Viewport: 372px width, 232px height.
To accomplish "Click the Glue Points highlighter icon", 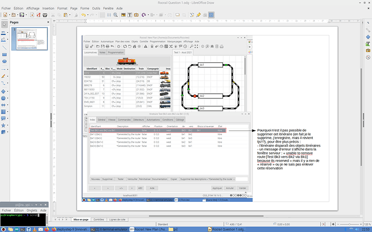I will (x=198, y=15).
